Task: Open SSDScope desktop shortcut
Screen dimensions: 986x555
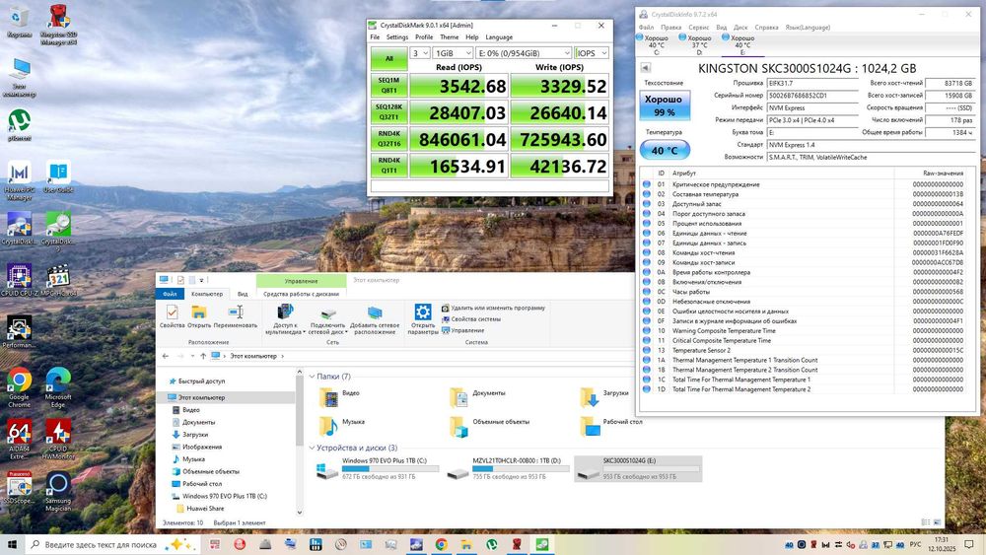Action: pyautogui.click(x=19, y=487)
